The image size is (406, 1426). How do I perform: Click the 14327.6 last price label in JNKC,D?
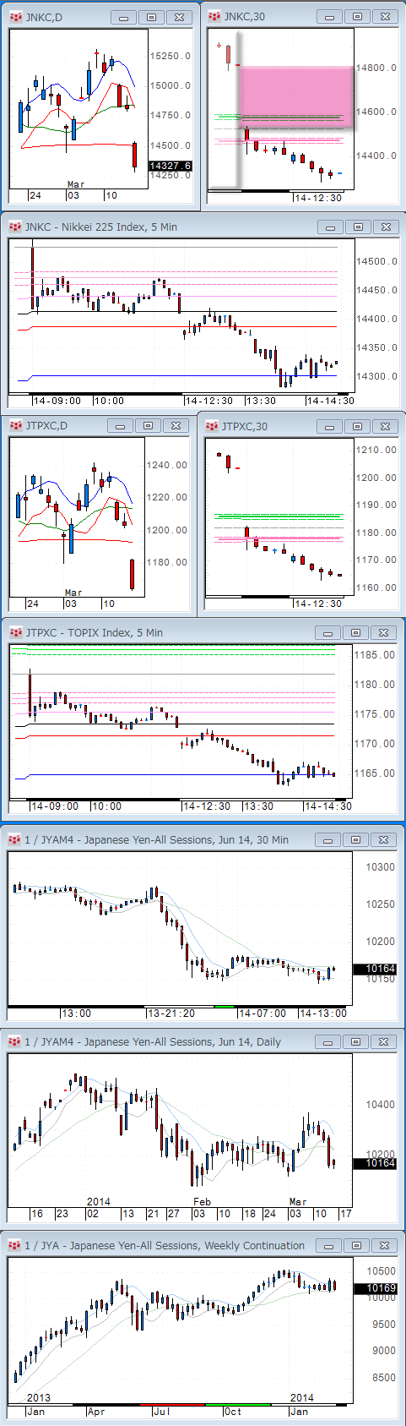pos(171,167)
